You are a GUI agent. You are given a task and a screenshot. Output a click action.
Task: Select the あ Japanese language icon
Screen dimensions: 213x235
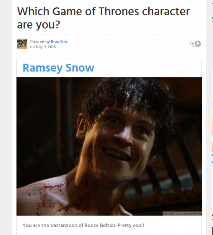click(x=198, y=44)
